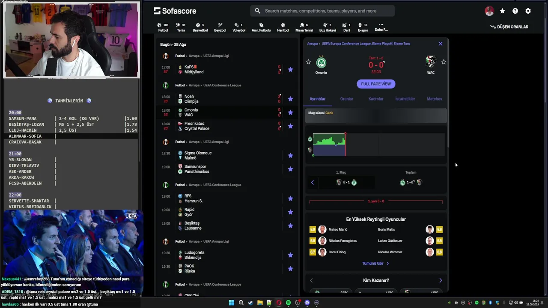This screenshot has width=548, height=308.
Task: Switch to the Kadrolar tab
Action: 376,99
